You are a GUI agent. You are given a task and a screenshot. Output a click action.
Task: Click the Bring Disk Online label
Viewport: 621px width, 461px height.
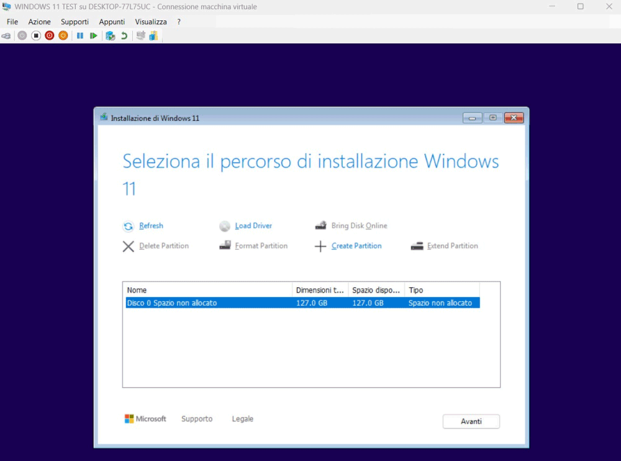(x=359, y=226)
